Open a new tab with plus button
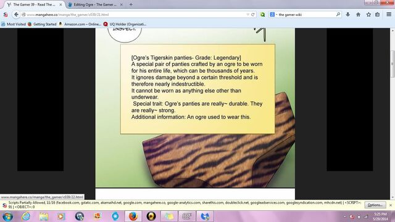 point(131,4)
